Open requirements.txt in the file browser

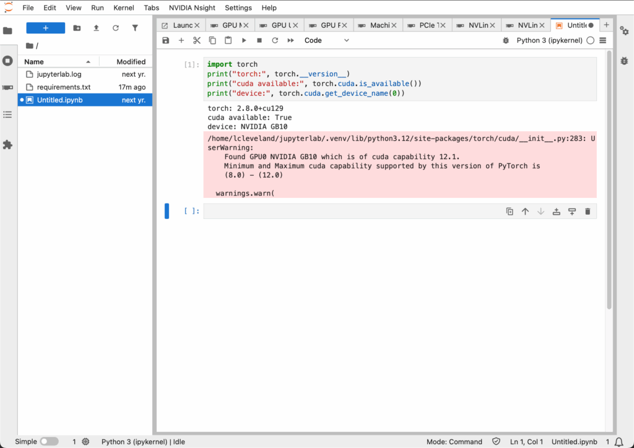click(x=63, y=87)
